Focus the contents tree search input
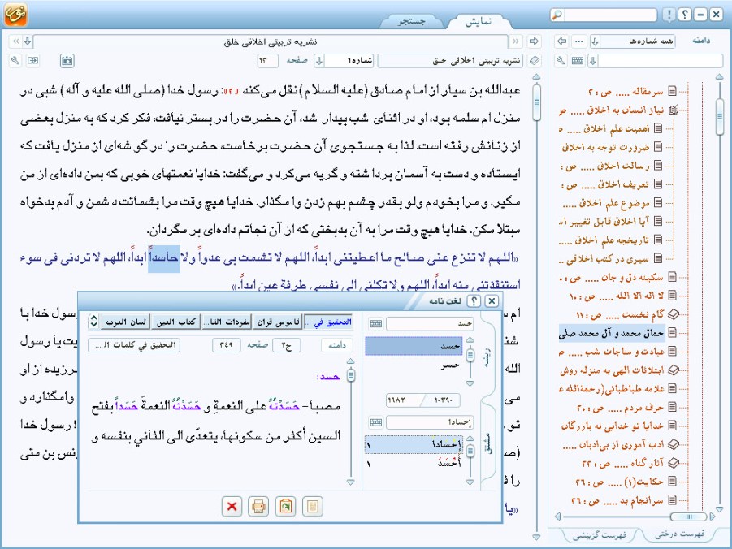Image resolution: width=732 pixels, height=549 pixels. click(x=661, y=61)
